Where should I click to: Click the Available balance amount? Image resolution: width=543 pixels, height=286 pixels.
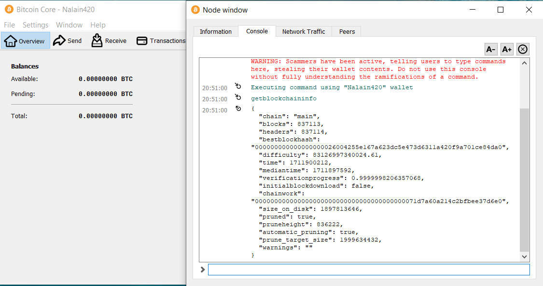pyautogui.click(x=106, y=79)
